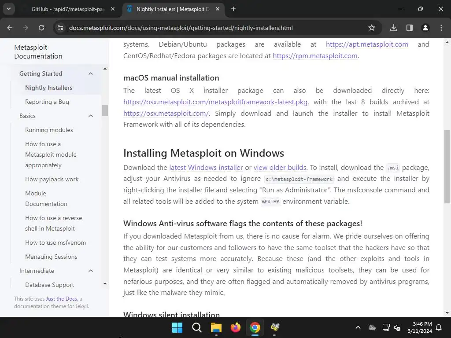
Task: Open Database Support page
Action: coord(49,285)
